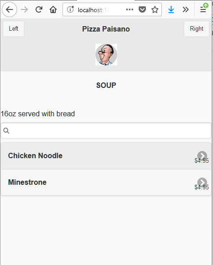The height and width of the screenshot is (265, 213).
Task: Bookmark this page with star icon
Action: [155, 9]
